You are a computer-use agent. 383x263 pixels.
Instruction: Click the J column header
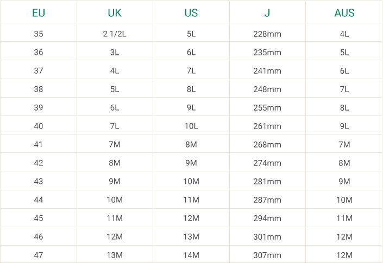click(x=267, y=13)
